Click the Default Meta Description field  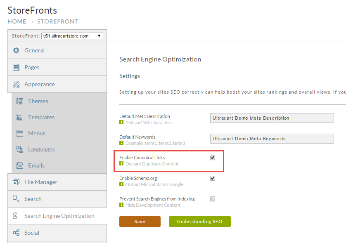272,118
